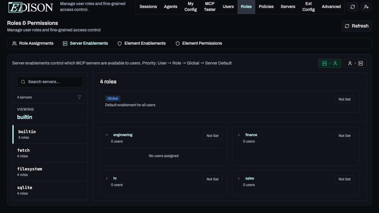379x213 pixels.
Task: Switch to server-to-user view toggle
Action: click(330, 63)
